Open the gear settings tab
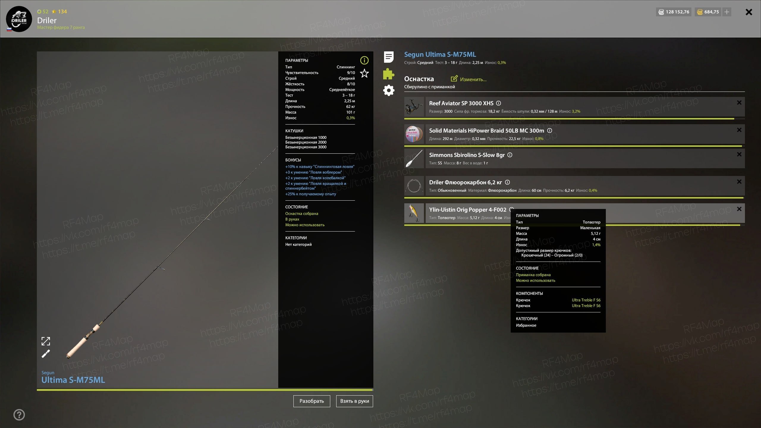Screen dimensions: 761x428 (389, 90)
